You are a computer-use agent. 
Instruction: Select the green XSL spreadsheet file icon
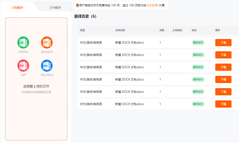23,43
